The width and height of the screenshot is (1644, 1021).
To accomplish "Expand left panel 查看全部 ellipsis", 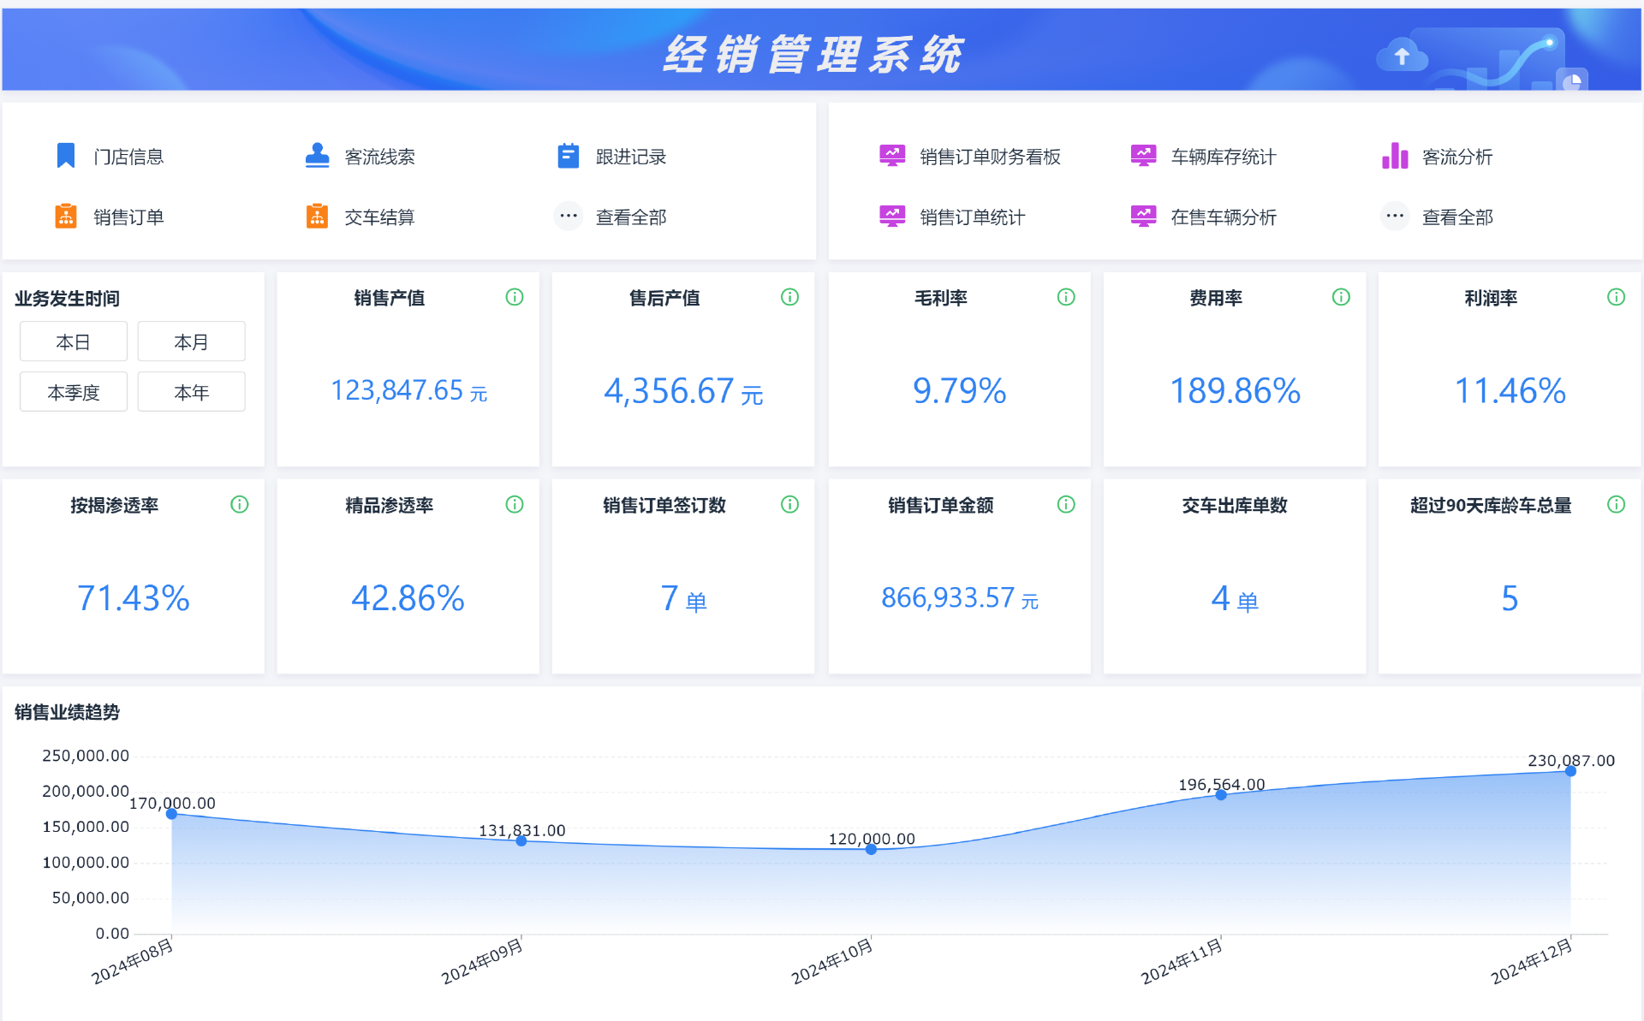I will (x=568, y=217).
